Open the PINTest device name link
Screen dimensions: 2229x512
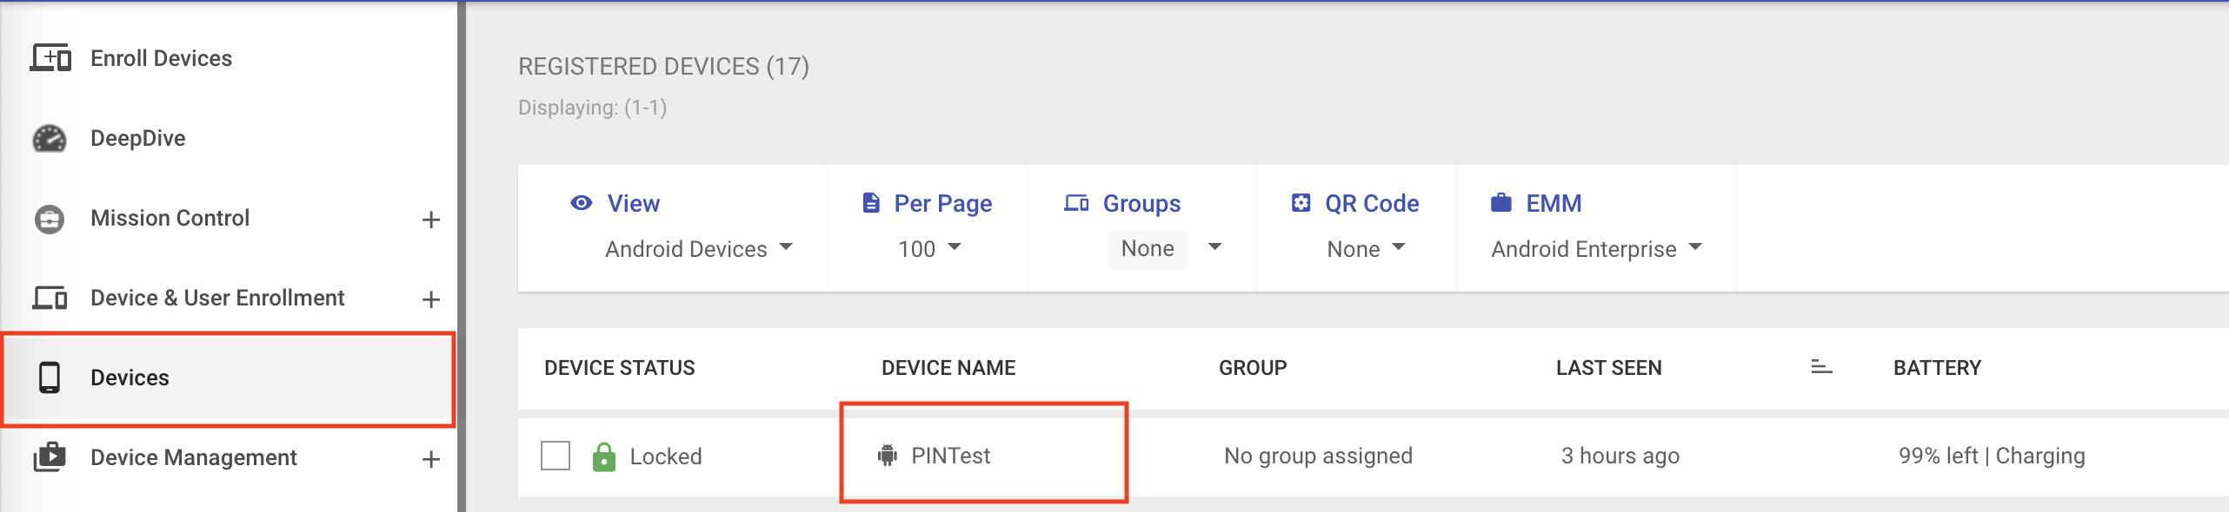pyautogui.click(x=951, y=456)
